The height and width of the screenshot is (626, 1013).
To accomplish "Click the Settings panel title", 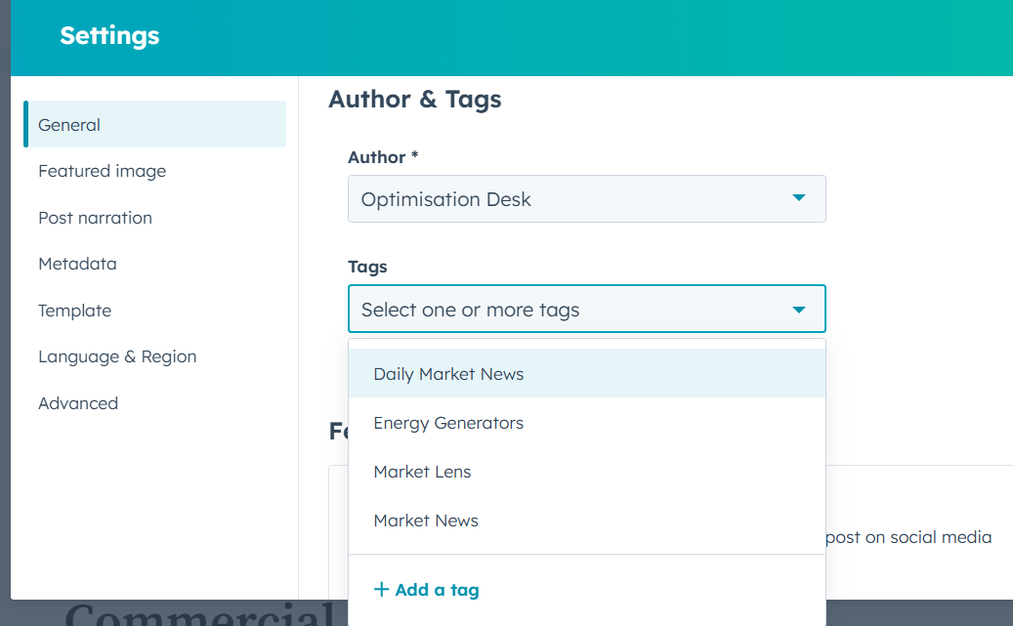I will (109, 36).
